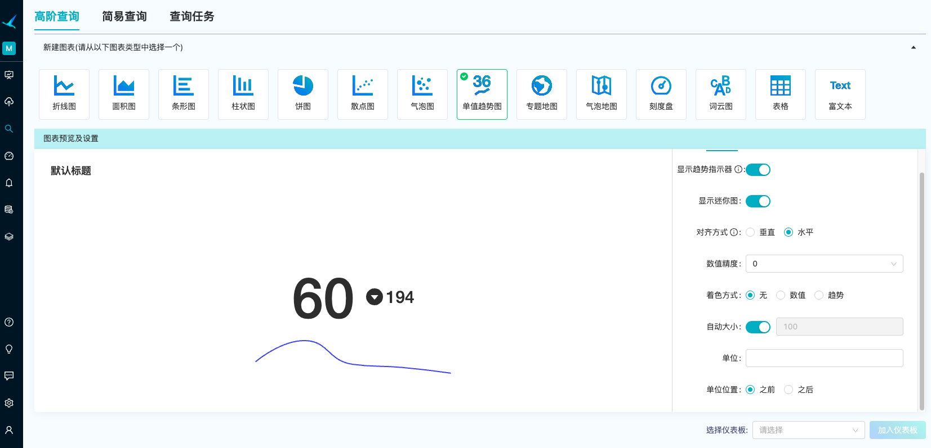Pick the 富文本 rich text type
The image size is (931, 448).
click(840, 94)
